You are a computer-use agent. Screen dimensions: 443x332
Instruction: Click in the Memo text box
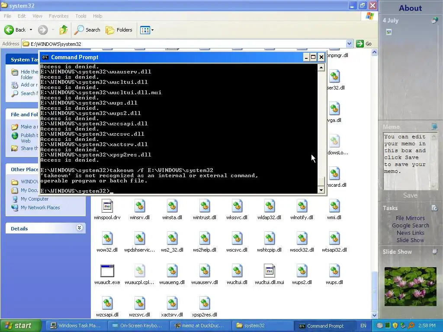point(407,161)
